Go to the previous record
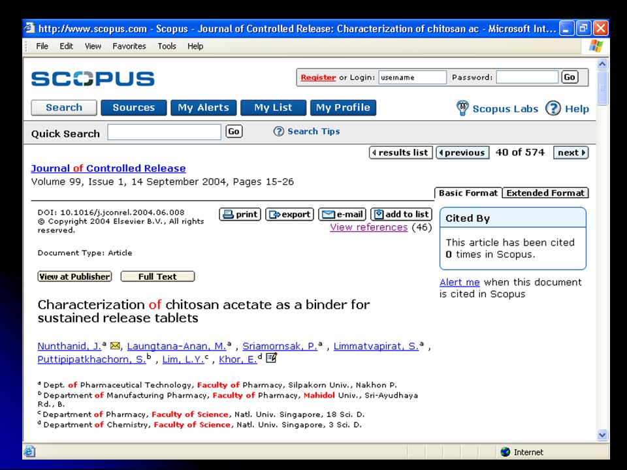This screenshot has width=627, height=470. coord(462,153)
